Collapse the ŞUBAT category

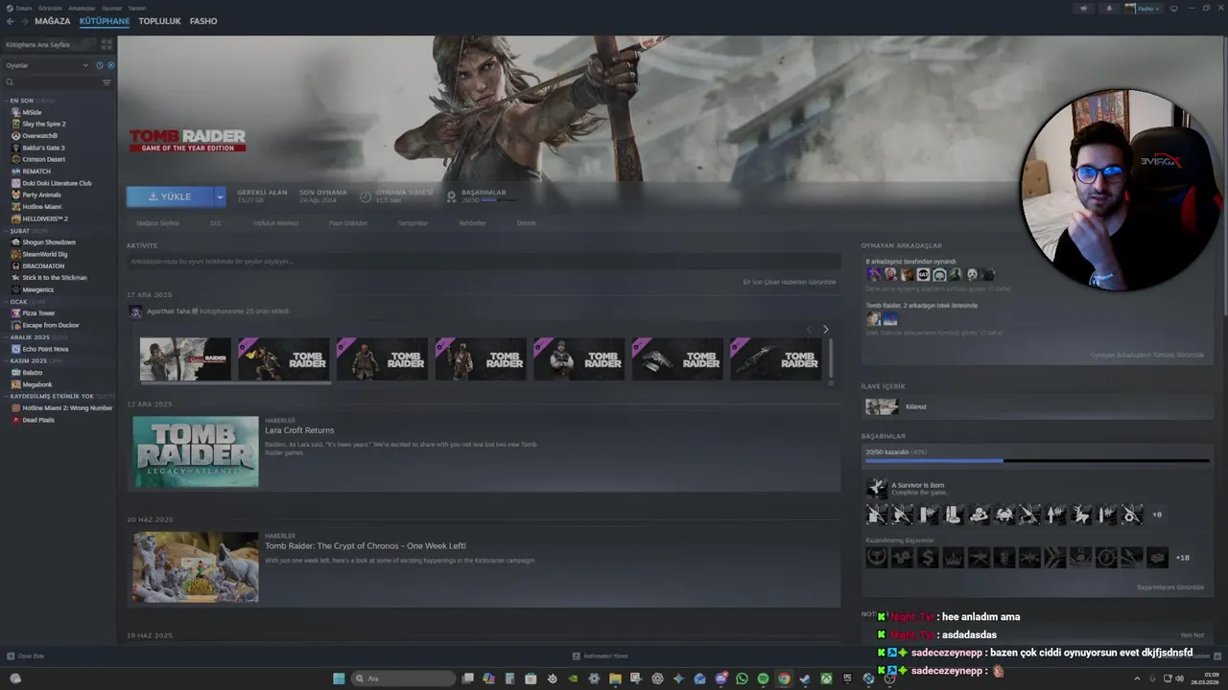click(6, 231)
